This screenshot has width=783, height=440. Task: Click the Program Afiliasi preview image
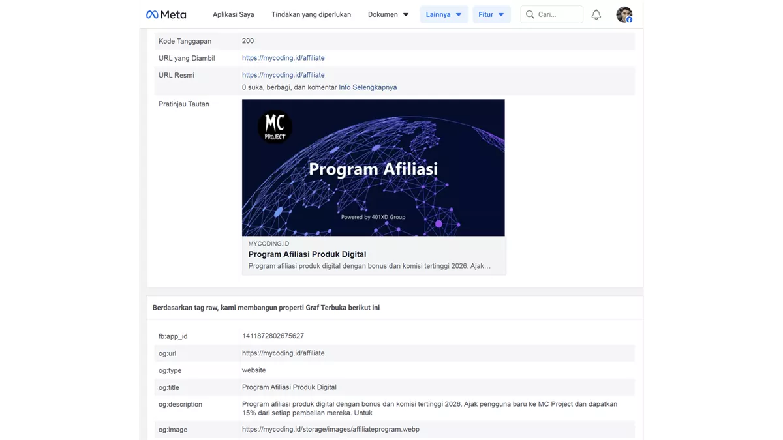click(373, 168)
